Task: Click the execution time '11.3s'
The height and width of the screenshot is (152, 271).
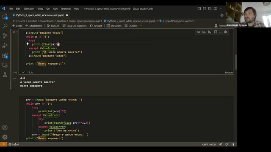Action: click(30, 73)
